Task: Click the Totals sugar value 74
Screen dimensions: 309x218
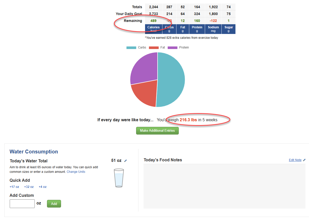Action: point(229,7)
